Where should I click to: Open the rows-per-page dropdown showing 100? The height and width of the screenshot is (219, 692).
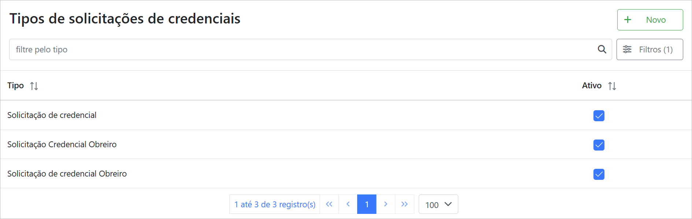[x=438, y=204]
